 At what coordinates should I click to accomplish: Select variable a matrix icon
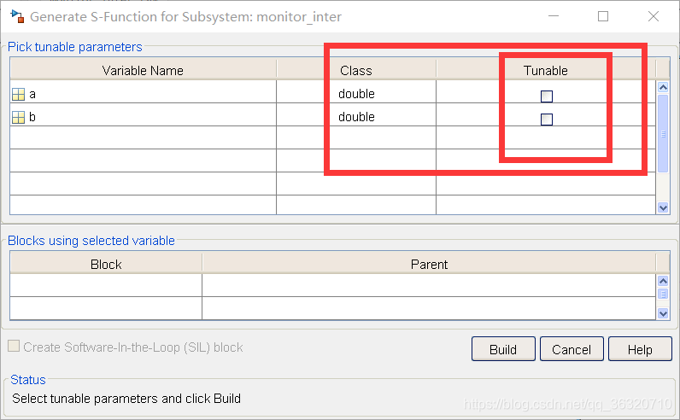point(18,95)
